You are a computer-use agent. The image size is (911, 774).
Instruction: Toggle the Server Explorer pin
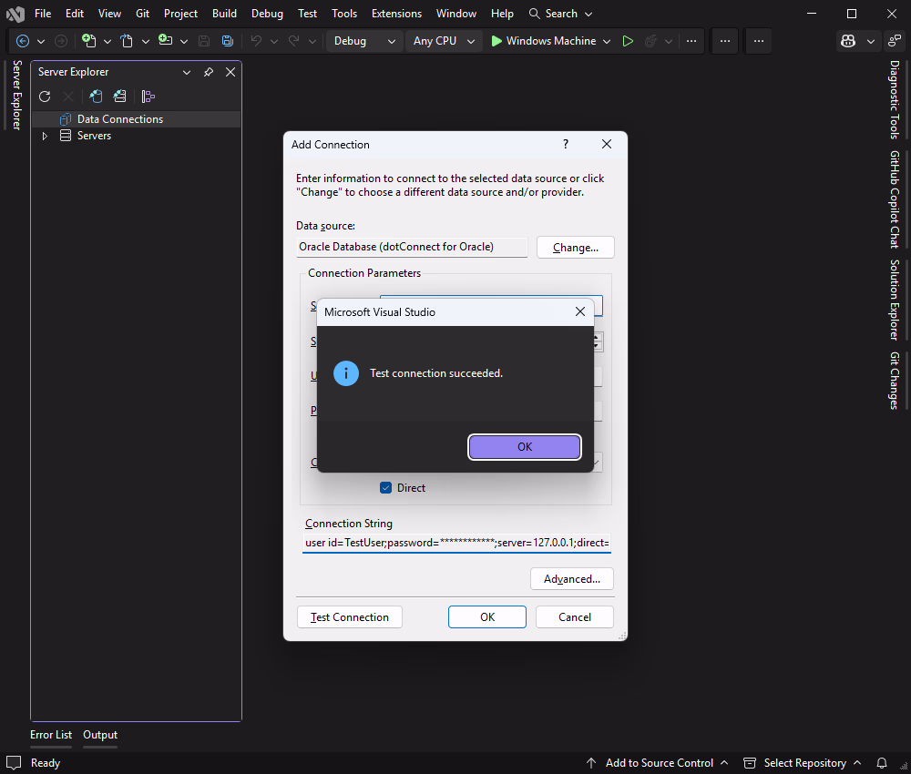[208, 72]
